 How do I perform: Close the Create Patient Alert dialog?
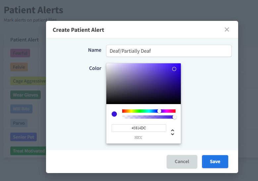[227, 30]
